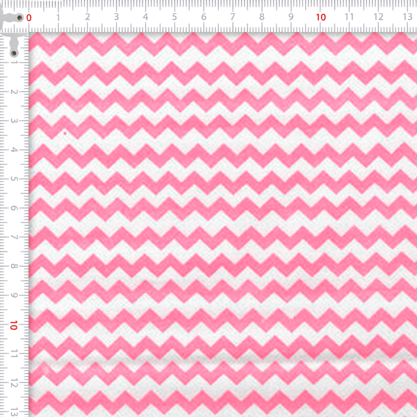Click the left ruler's hinge rivet
Image resolution: width=417 pixels, height=417 pixels.
(x=14, y=53)
